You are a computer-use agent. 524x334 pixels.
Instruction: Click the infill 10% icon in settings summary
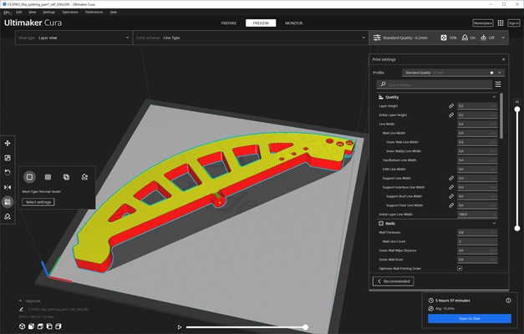(x=444, y=38)
